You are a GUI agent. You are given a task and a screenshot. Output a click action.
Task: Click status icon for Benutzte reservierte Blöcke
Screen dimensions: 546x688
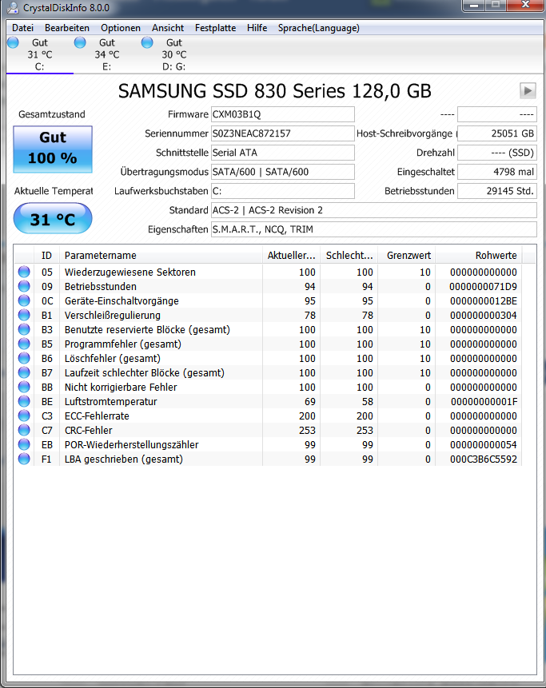[x=24, y=329]
